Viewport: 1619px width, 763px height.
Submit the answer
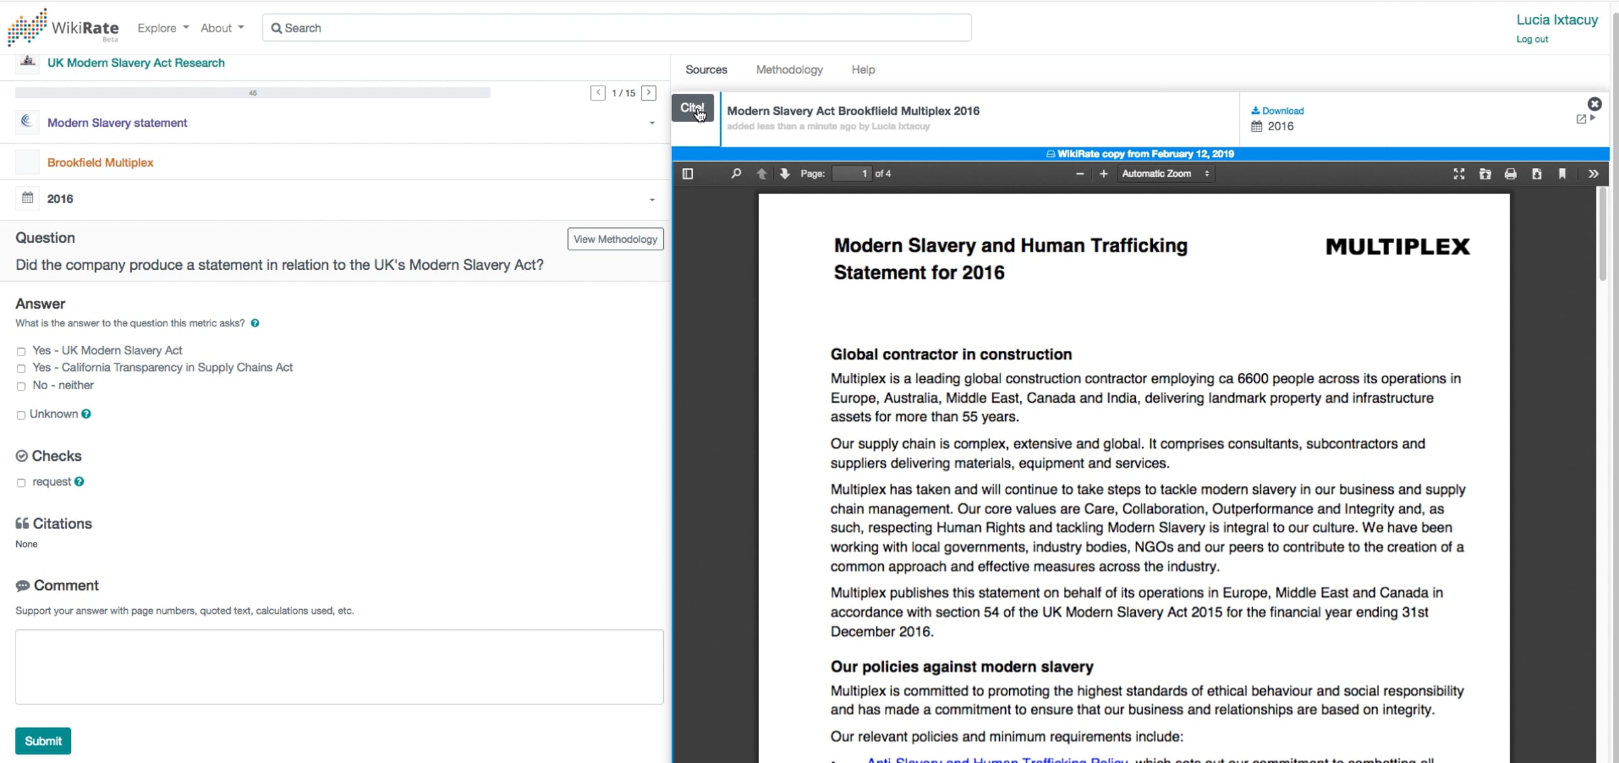click(x=43, y=741)
